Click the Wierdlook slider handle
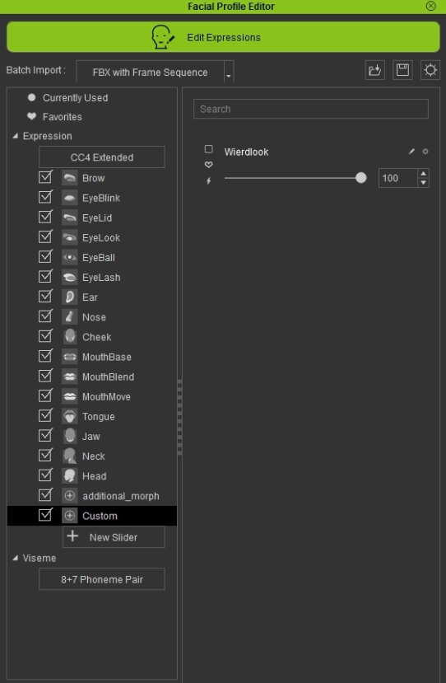Image resolution: width=446 pixels, height=683 pixels. (360, 178)
